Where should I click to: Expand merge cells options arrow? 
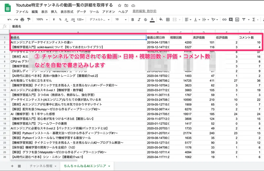(180, 20)
